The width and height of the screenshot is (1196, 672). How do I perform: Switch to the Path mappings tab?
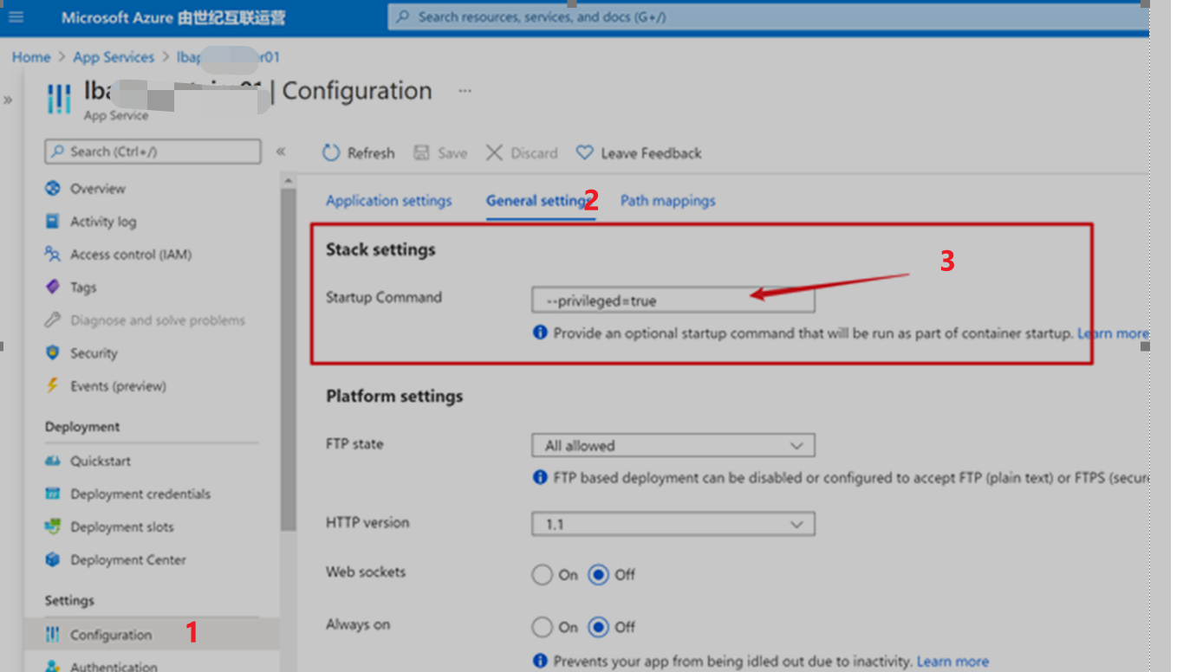point(667,201)
